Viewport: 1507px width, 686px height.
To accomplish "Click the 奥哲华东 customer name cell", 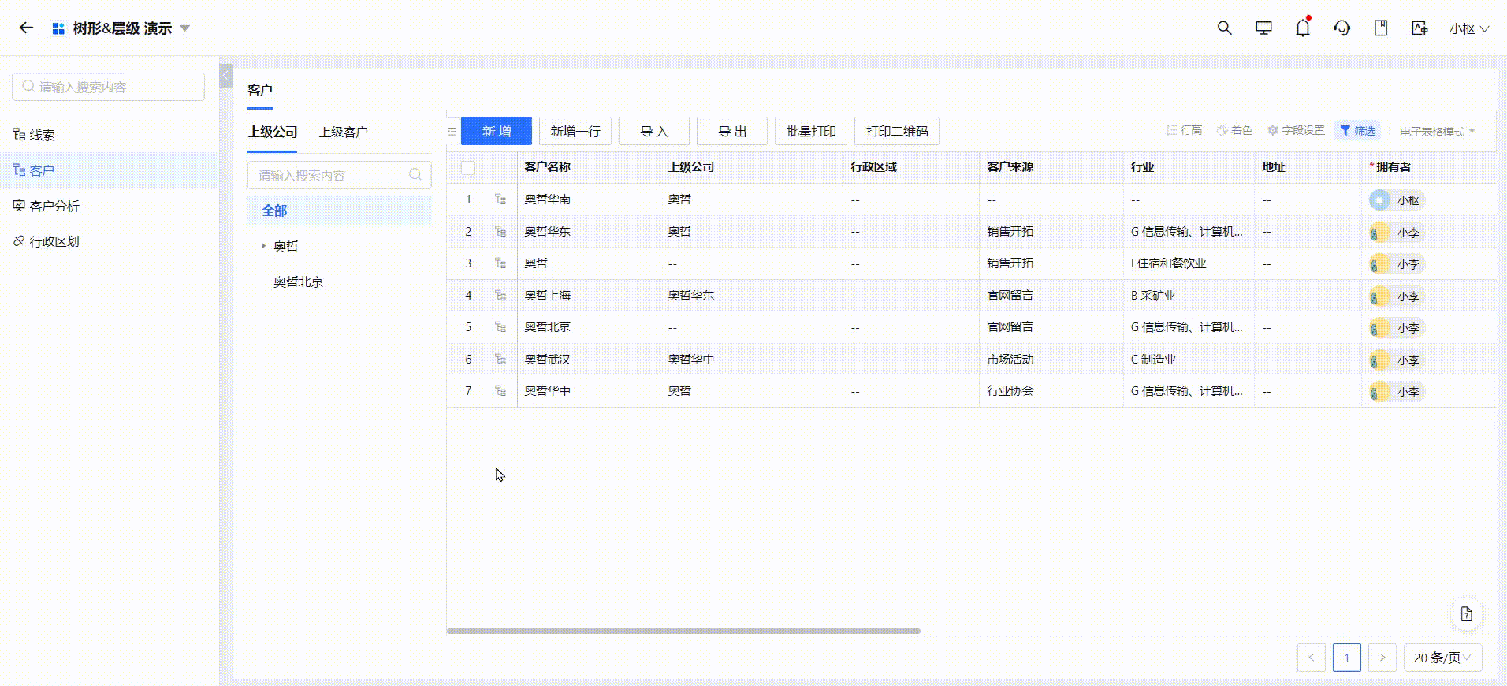I will pos(588,232).
